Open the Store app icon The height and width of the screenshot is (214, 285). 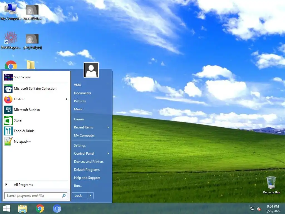(x=8, y=120)
